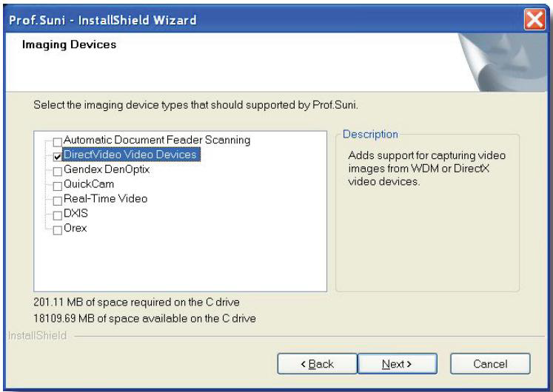The image size is (553, 392).
Task: Enable the Gendex DenOptix checkbox
Action: point(57,172)
